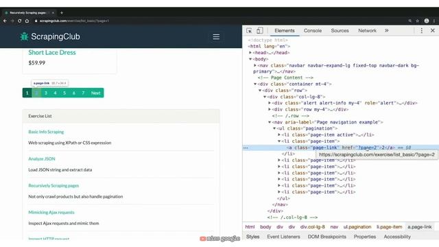439x247 pixels.
Task: Click the li.page-item breadcrumb
Action: tap(389, 227)
